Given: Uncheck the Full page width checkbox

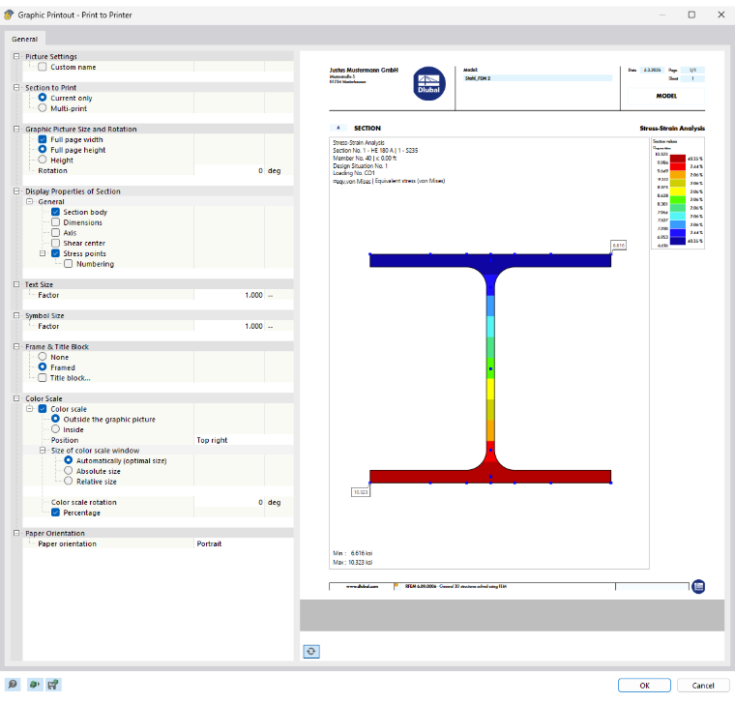Looking at the screenshot, I should coord(43,139).
